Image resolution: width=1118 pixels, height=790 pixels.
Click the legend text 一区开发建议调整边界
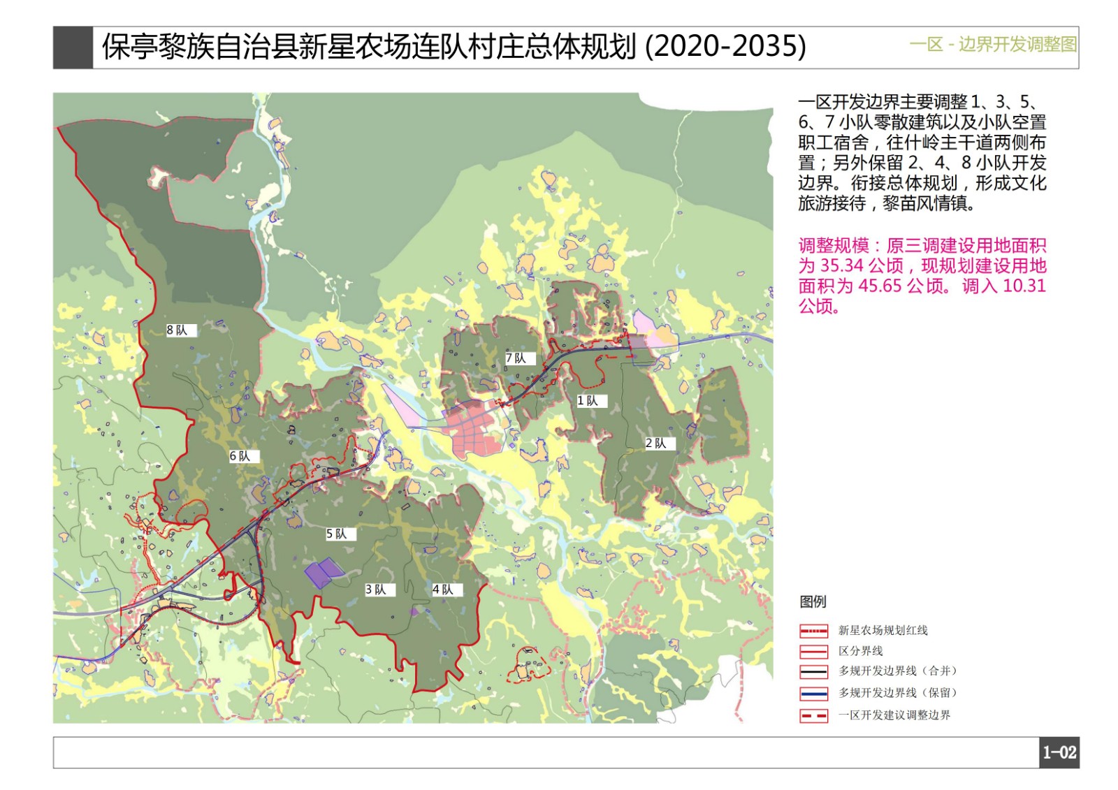click(894, 715)
